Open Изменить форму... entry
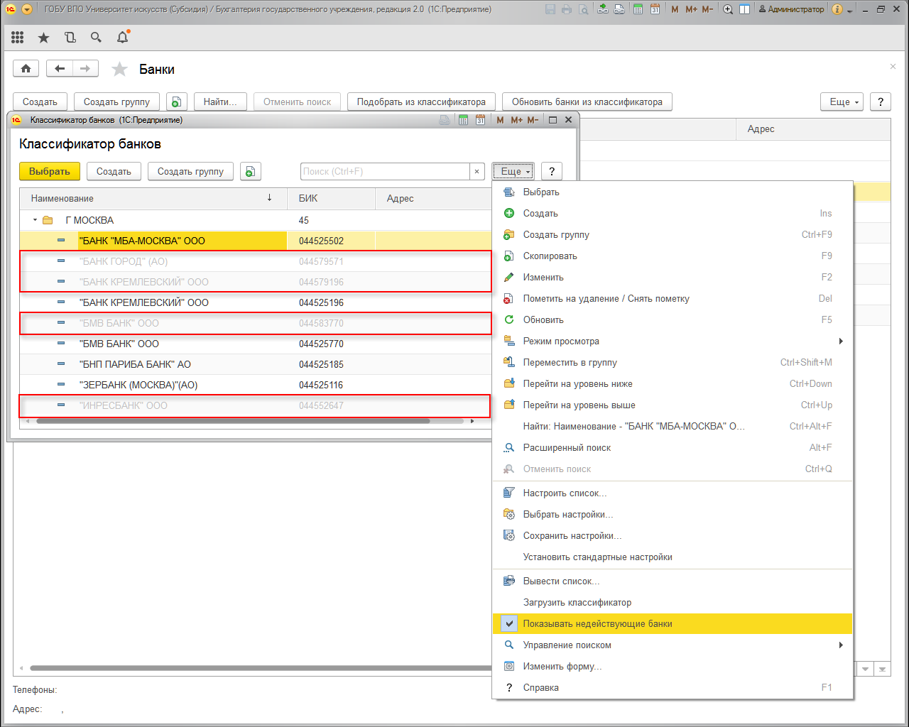 tap(673, 666)
